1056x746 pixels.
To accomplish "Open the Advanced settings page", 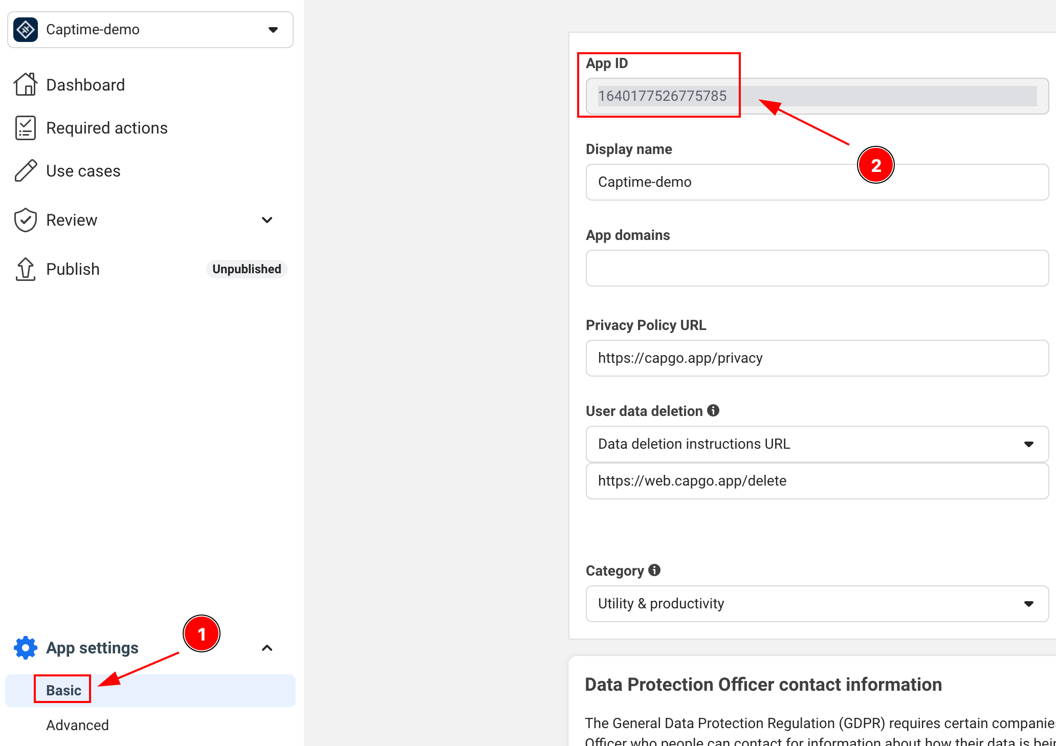I will (77, 725).
